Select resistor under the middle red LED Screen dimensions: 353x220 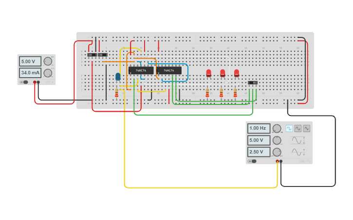tap(222, 92)
